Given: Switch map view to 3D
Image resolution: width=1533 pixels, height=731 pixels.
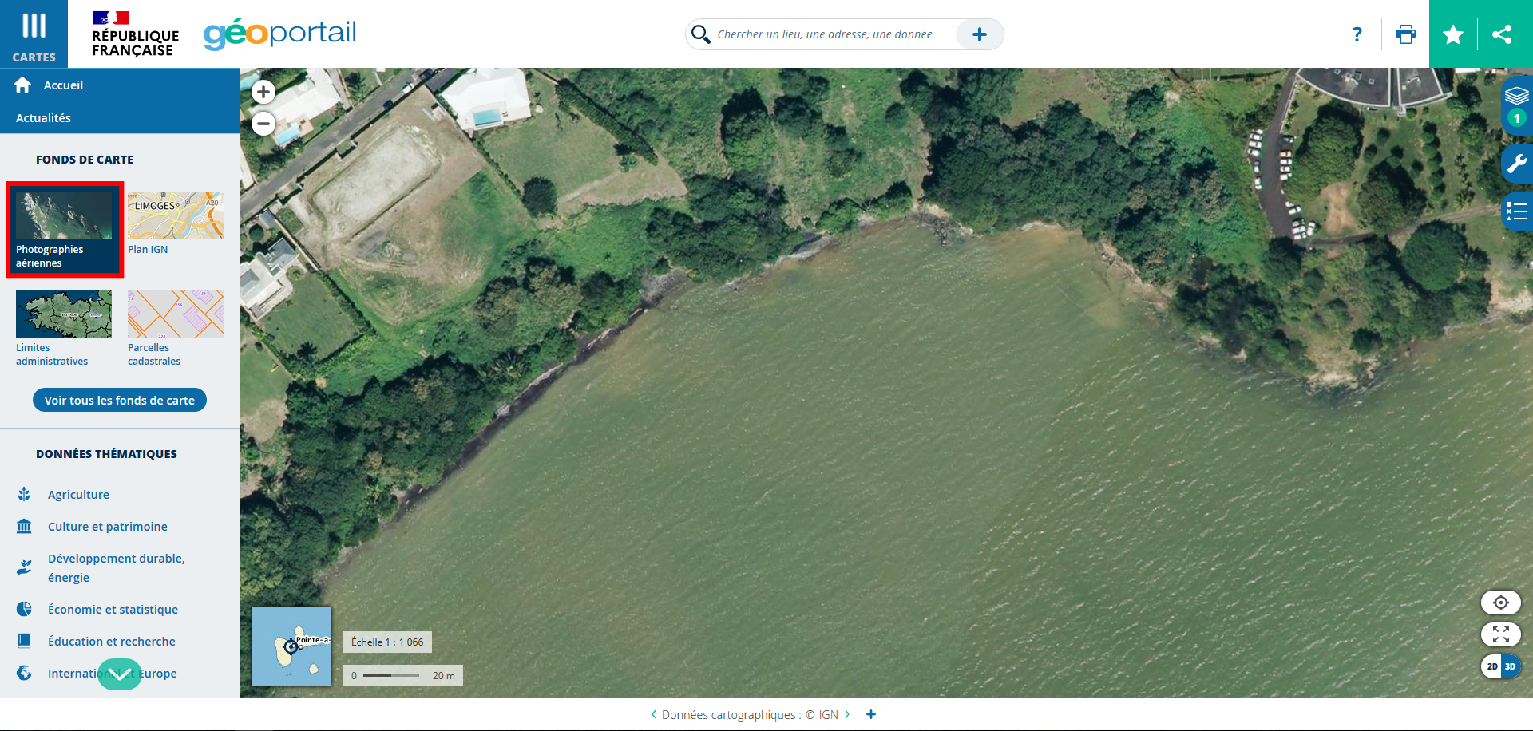Looking at the screenshot, I should pos(1511,666).
